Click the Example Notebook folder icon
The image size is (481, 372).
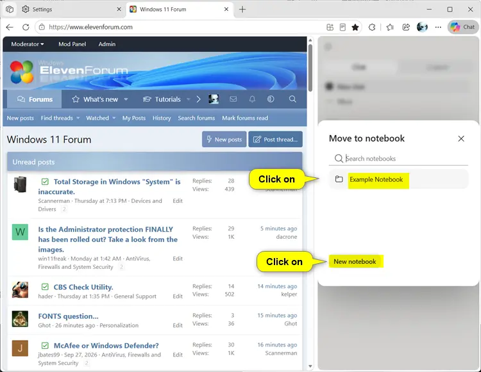pos(339,179)
